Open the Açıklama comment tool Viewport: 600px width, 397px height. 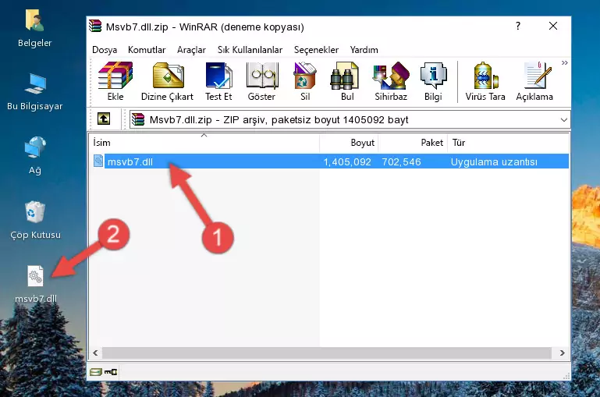(x=534, y=81)
